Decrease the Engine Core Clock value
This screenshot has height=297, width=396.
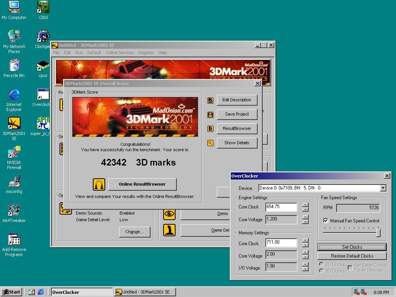point(306,209)
